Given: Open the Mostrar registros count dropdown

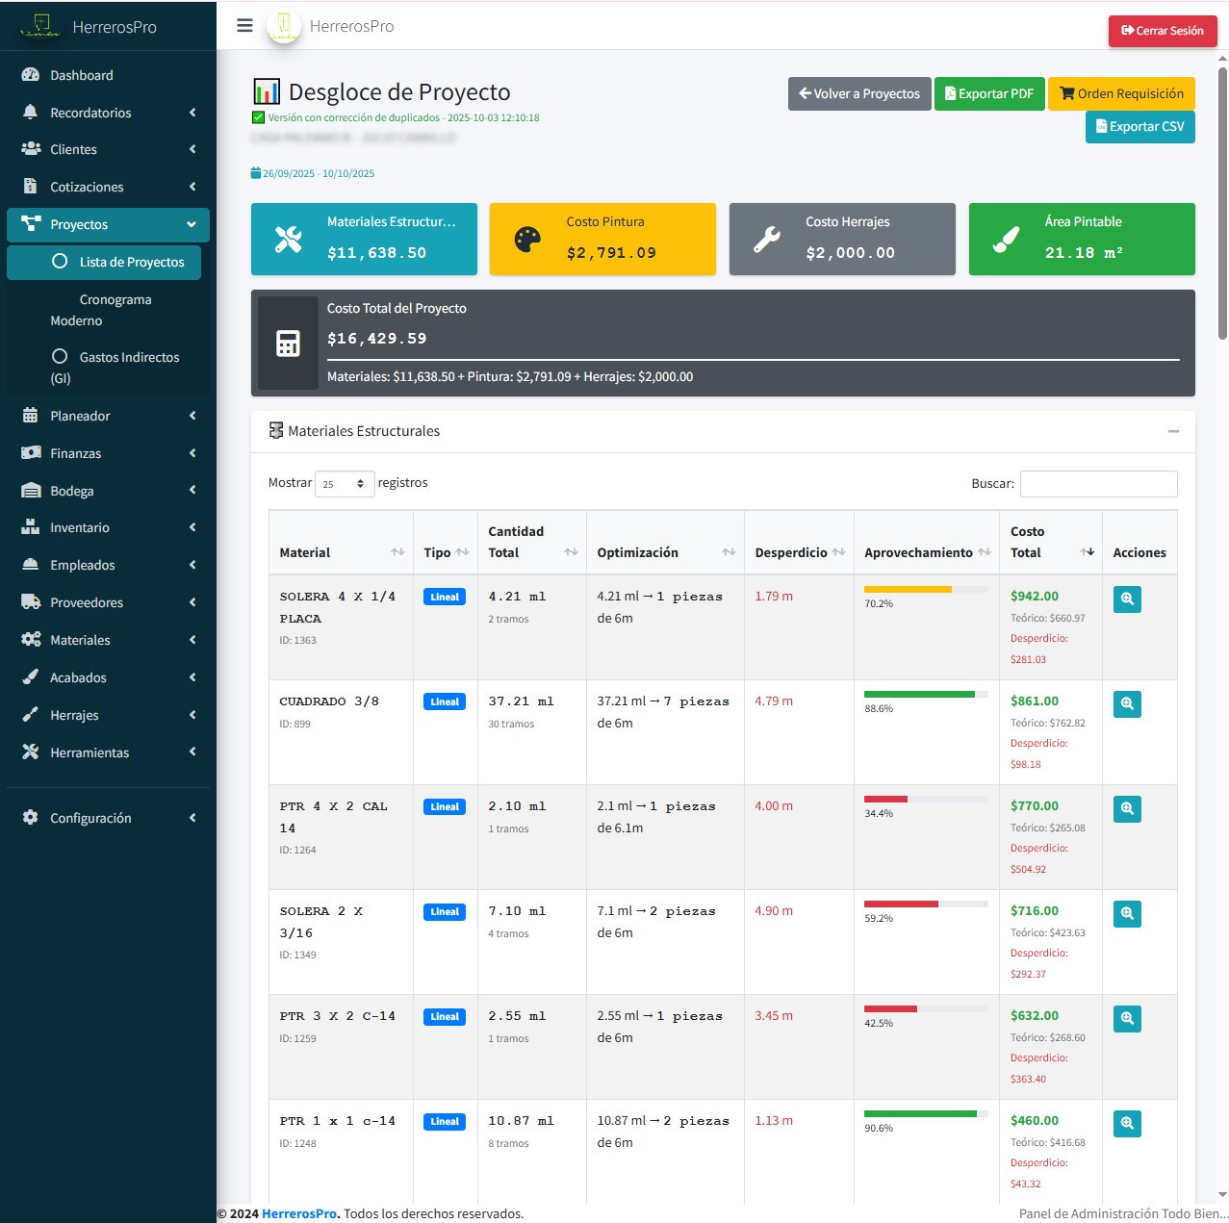Looking at the screenshot, I should [345, 484].
